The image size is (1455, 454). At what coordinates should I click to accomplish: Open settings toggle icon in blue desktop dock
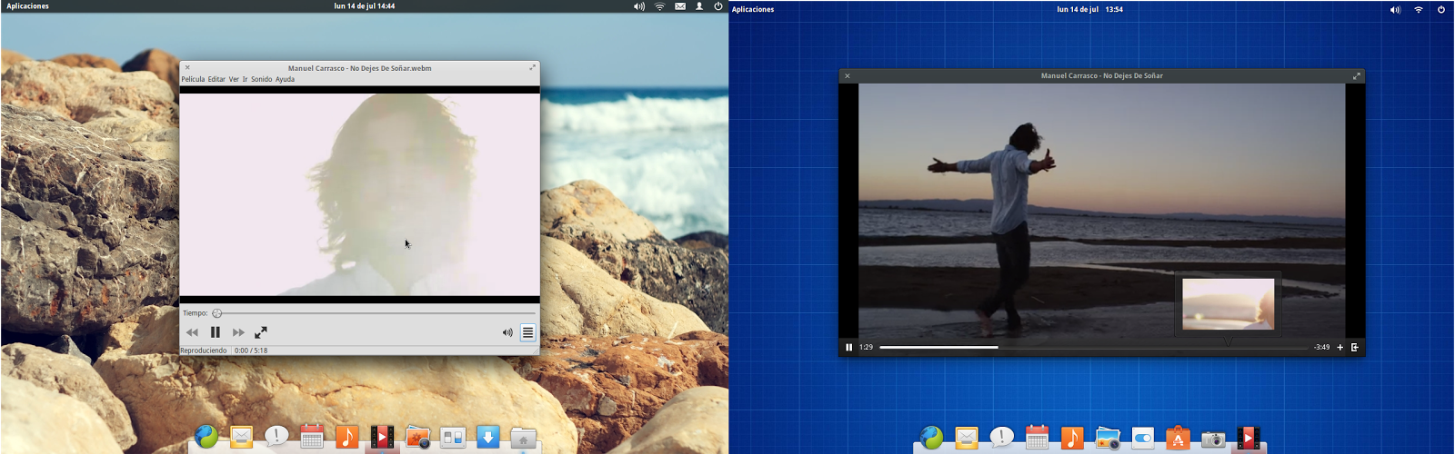point(1143,438)
